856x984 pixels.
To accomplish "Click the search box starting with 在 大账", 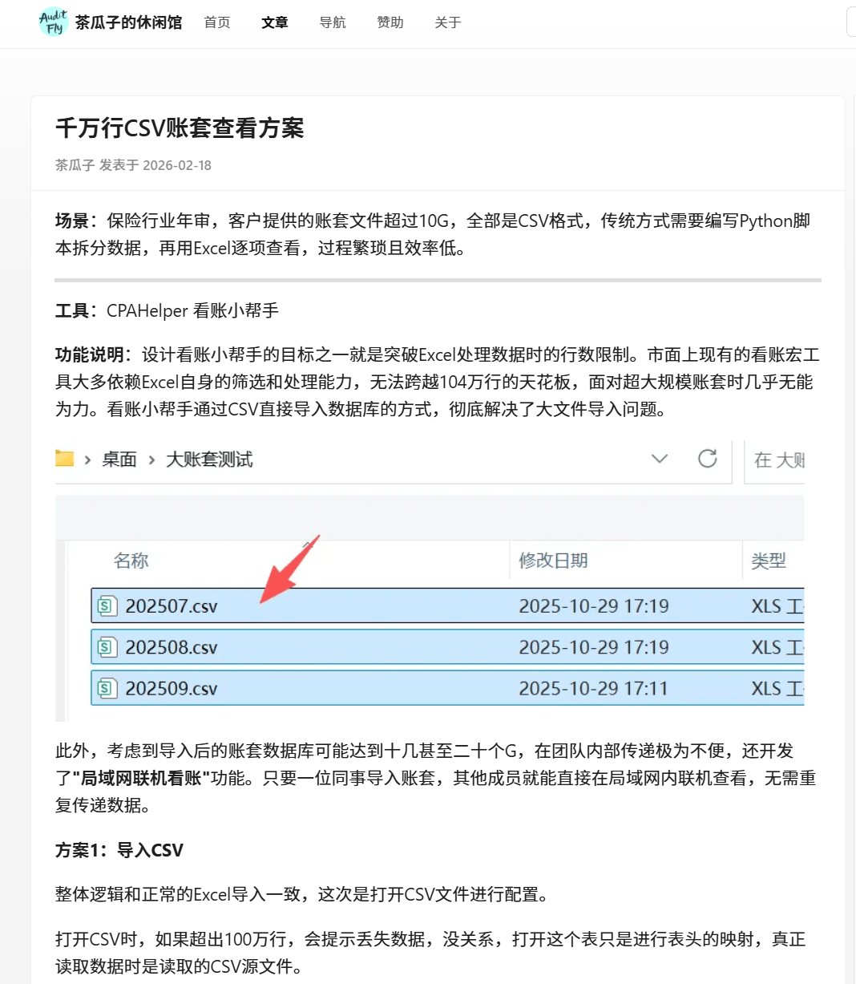I will click(774, 460).
